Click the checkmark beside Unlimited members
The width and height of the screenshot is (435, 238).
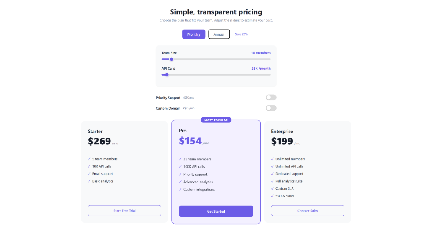click(272, 159)
